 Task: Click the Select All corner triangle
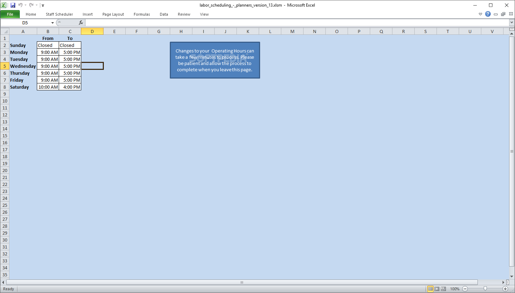coord(5,31)
